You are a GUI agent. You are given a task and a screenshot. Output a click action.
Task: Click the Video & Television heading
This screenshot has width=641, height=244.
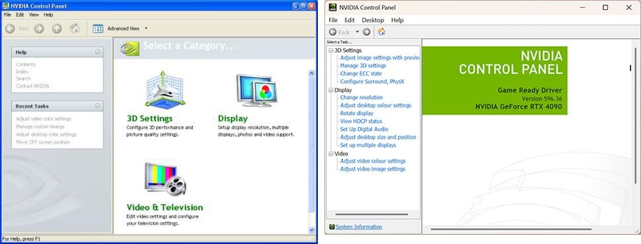[x=165, y=207]
